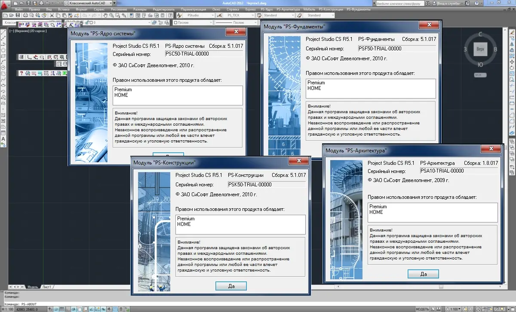516x312 pixels.
Task: Toggle Lineweight display in status bar
Action: click(x=109, y=309)
